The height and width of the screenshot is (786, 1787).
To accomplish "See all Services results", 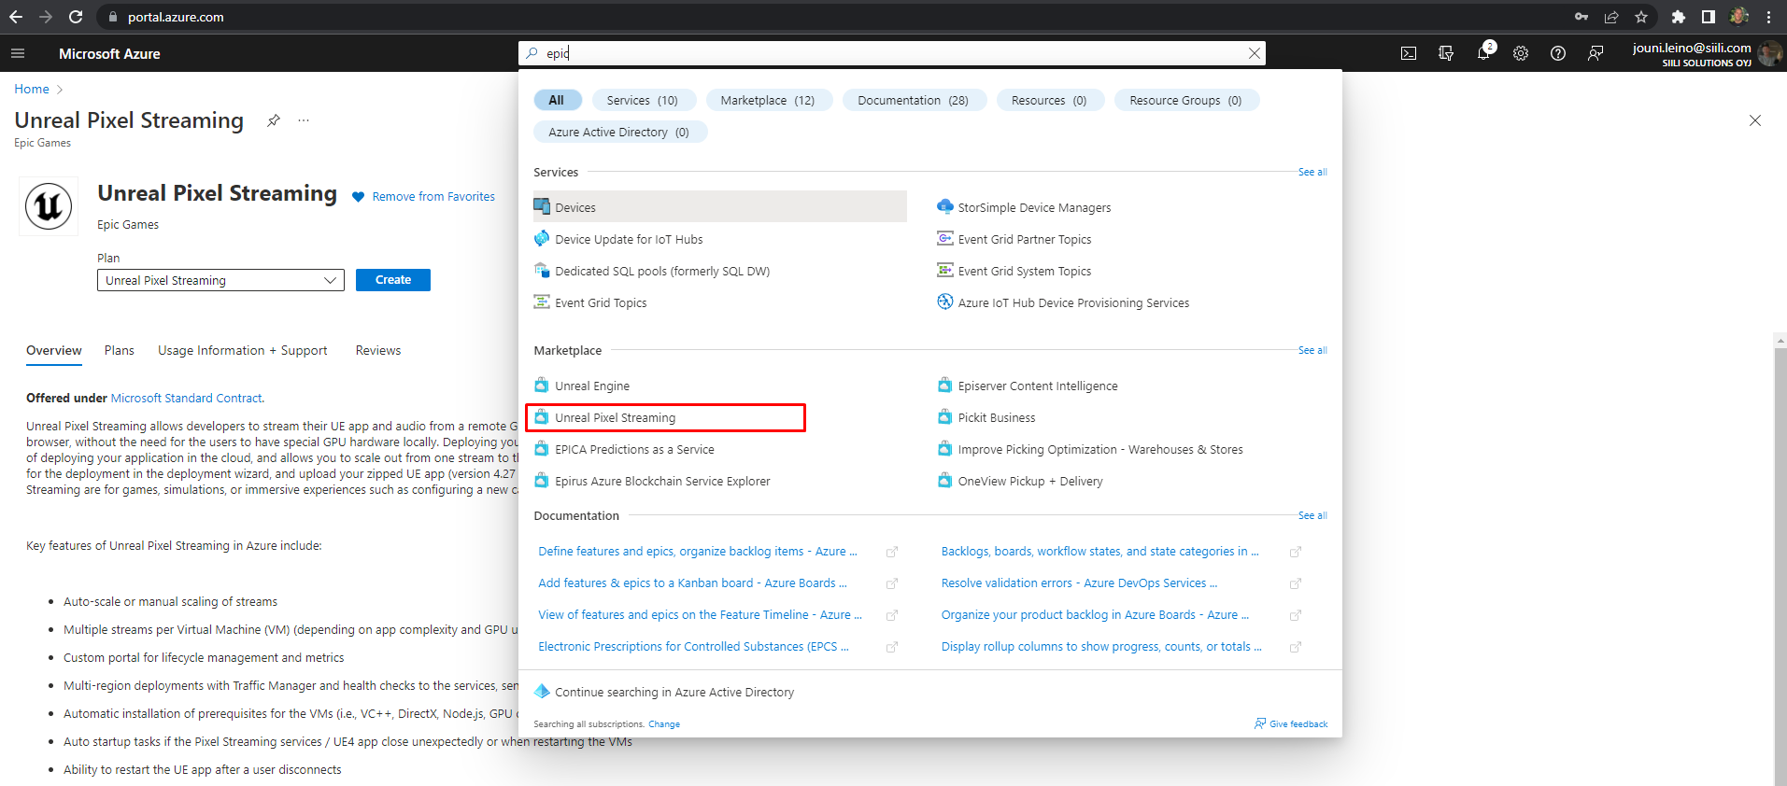I will pos(1312,172).
